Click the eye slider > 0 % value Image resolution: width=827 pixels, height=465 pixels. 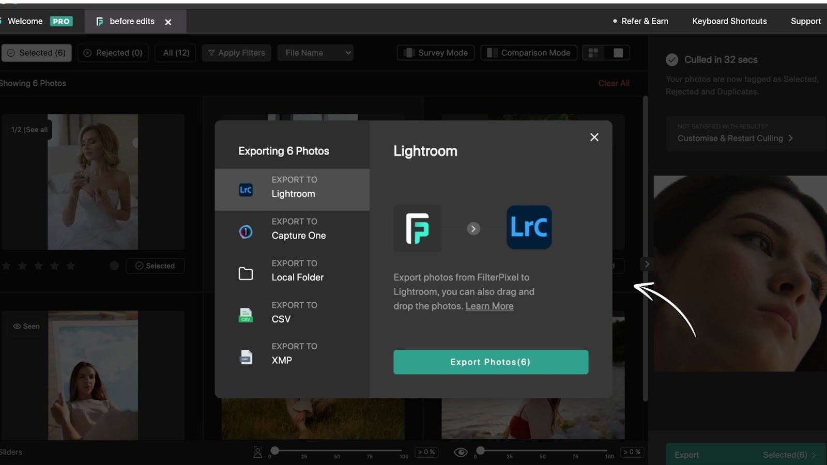click(x=632, y=452)
